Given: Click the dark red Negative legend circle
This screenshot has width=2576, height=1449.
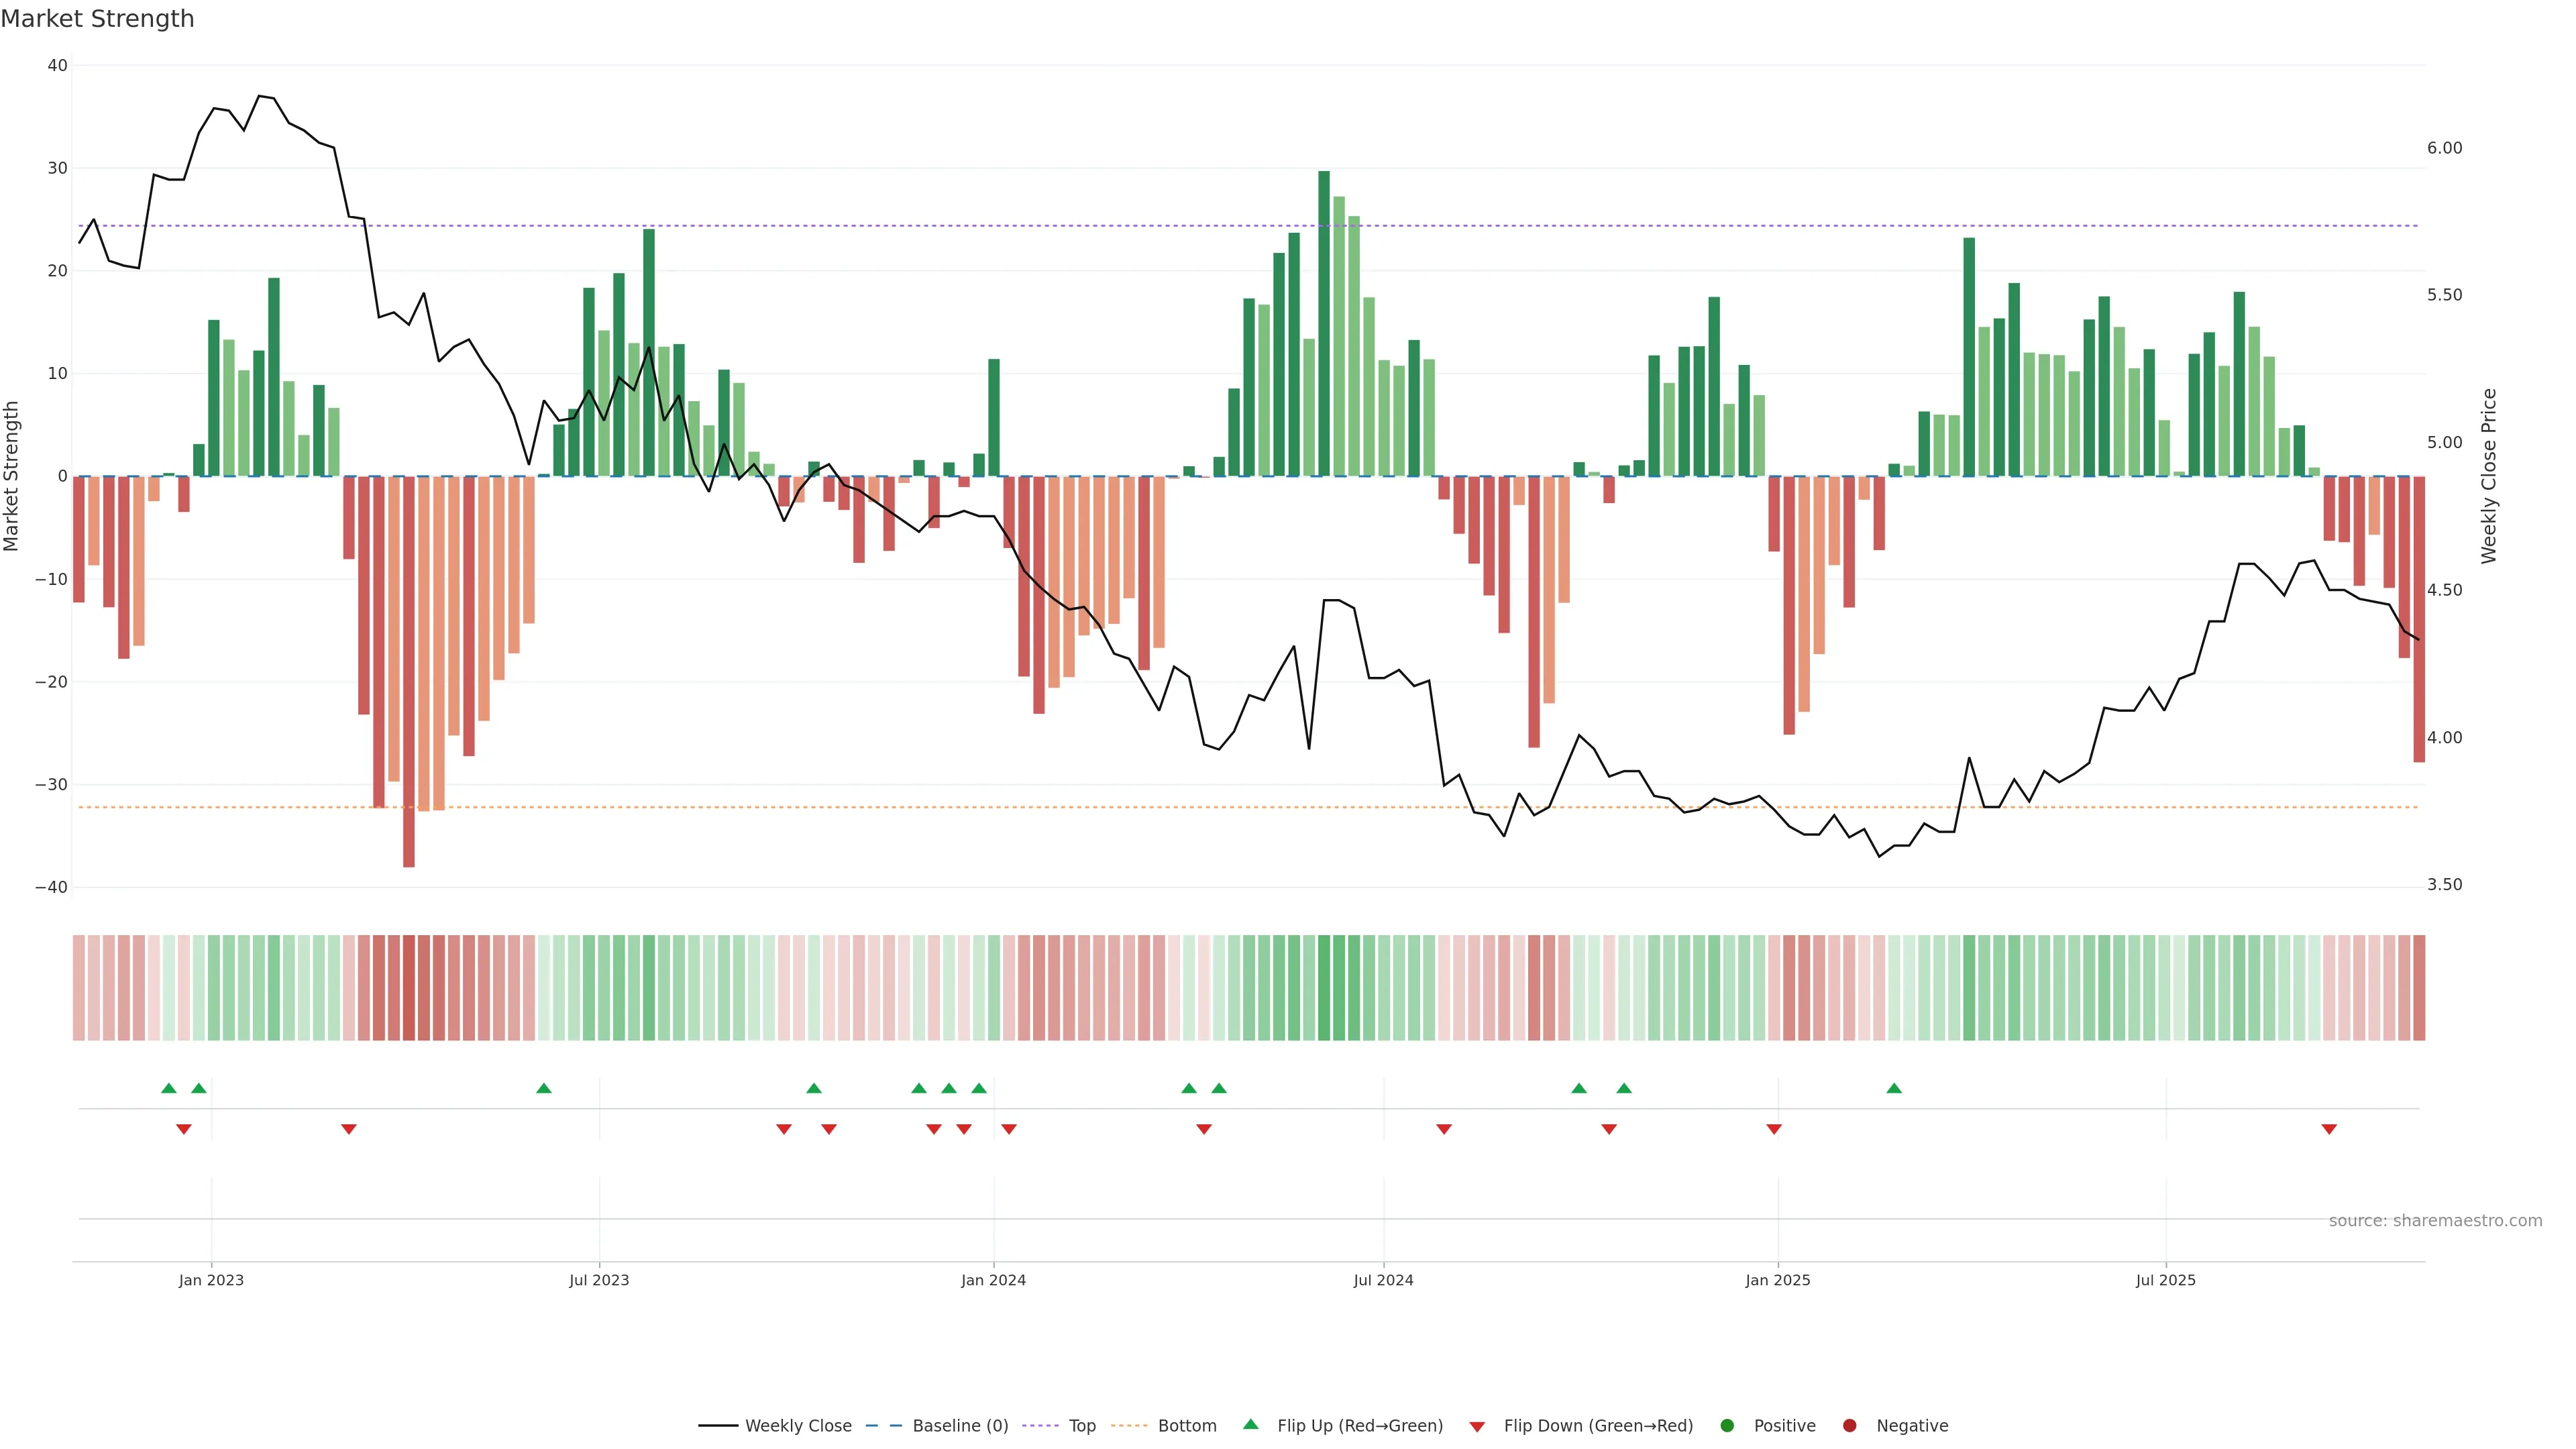Looking at the screenshot, I should (1849, 1425).
